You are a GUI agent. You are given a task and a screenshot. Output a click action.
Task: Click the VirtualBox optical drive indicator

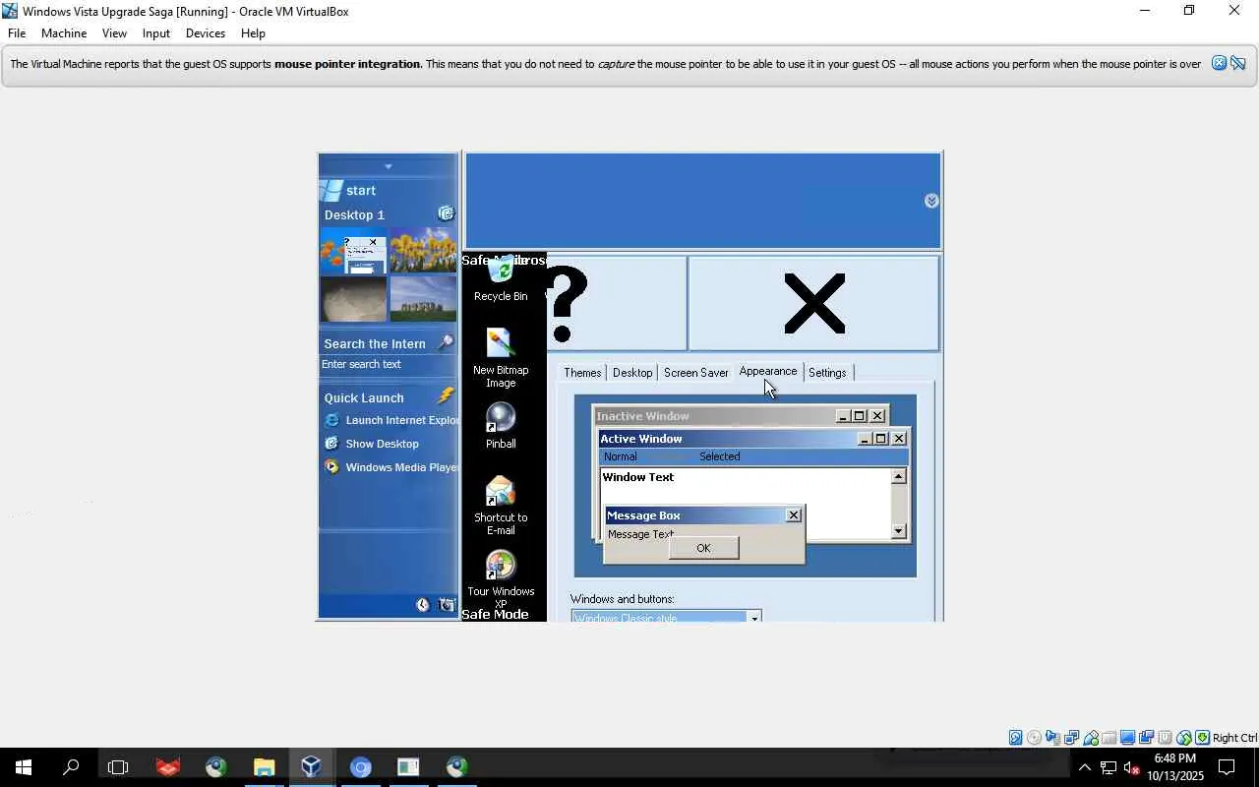coord(1035,738)
